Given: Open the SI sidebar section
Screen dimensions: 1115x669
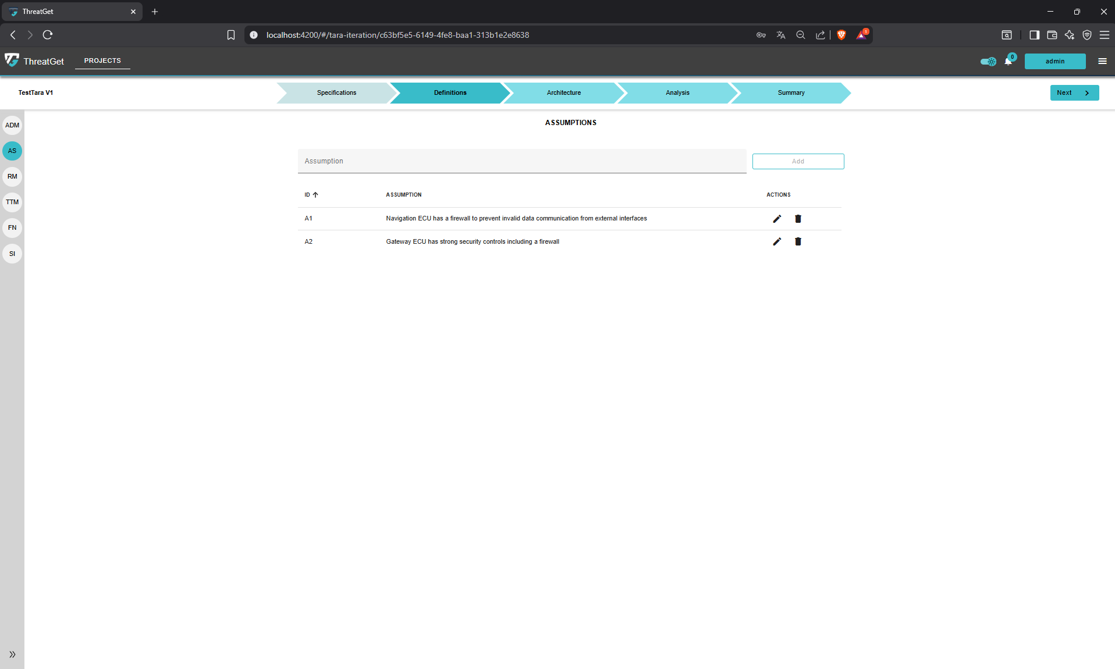Looking at the screenshot, I should pos(12,254).
